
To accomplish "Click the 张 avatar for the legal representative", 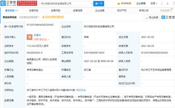I will [30, 37].
